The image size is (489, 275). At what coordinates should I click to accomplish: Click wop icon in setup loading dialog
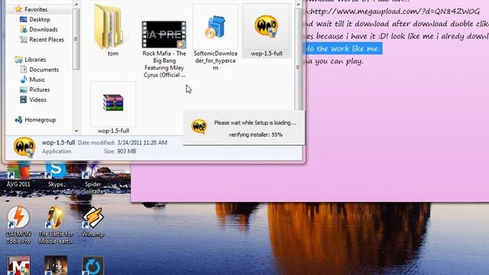point(199,126)
